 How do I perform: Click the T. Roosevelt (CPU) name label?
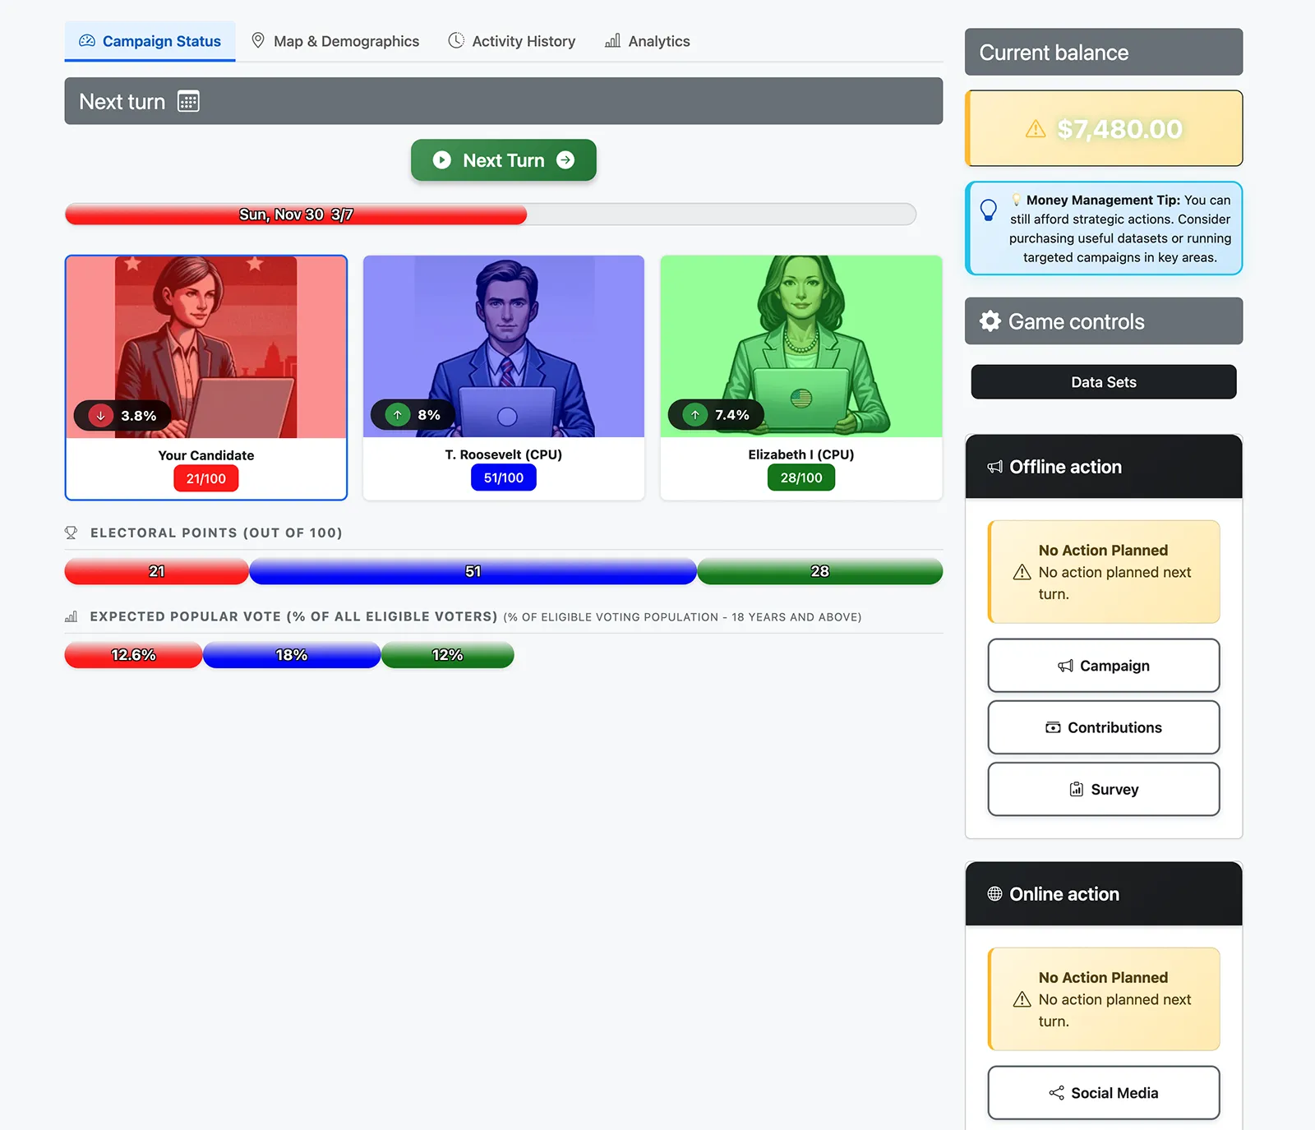click(x=504, y=454)
